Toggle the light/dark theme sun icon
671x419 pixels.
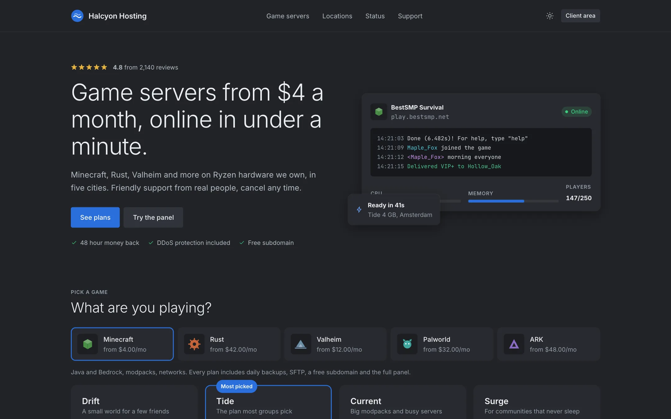[550, 16]
